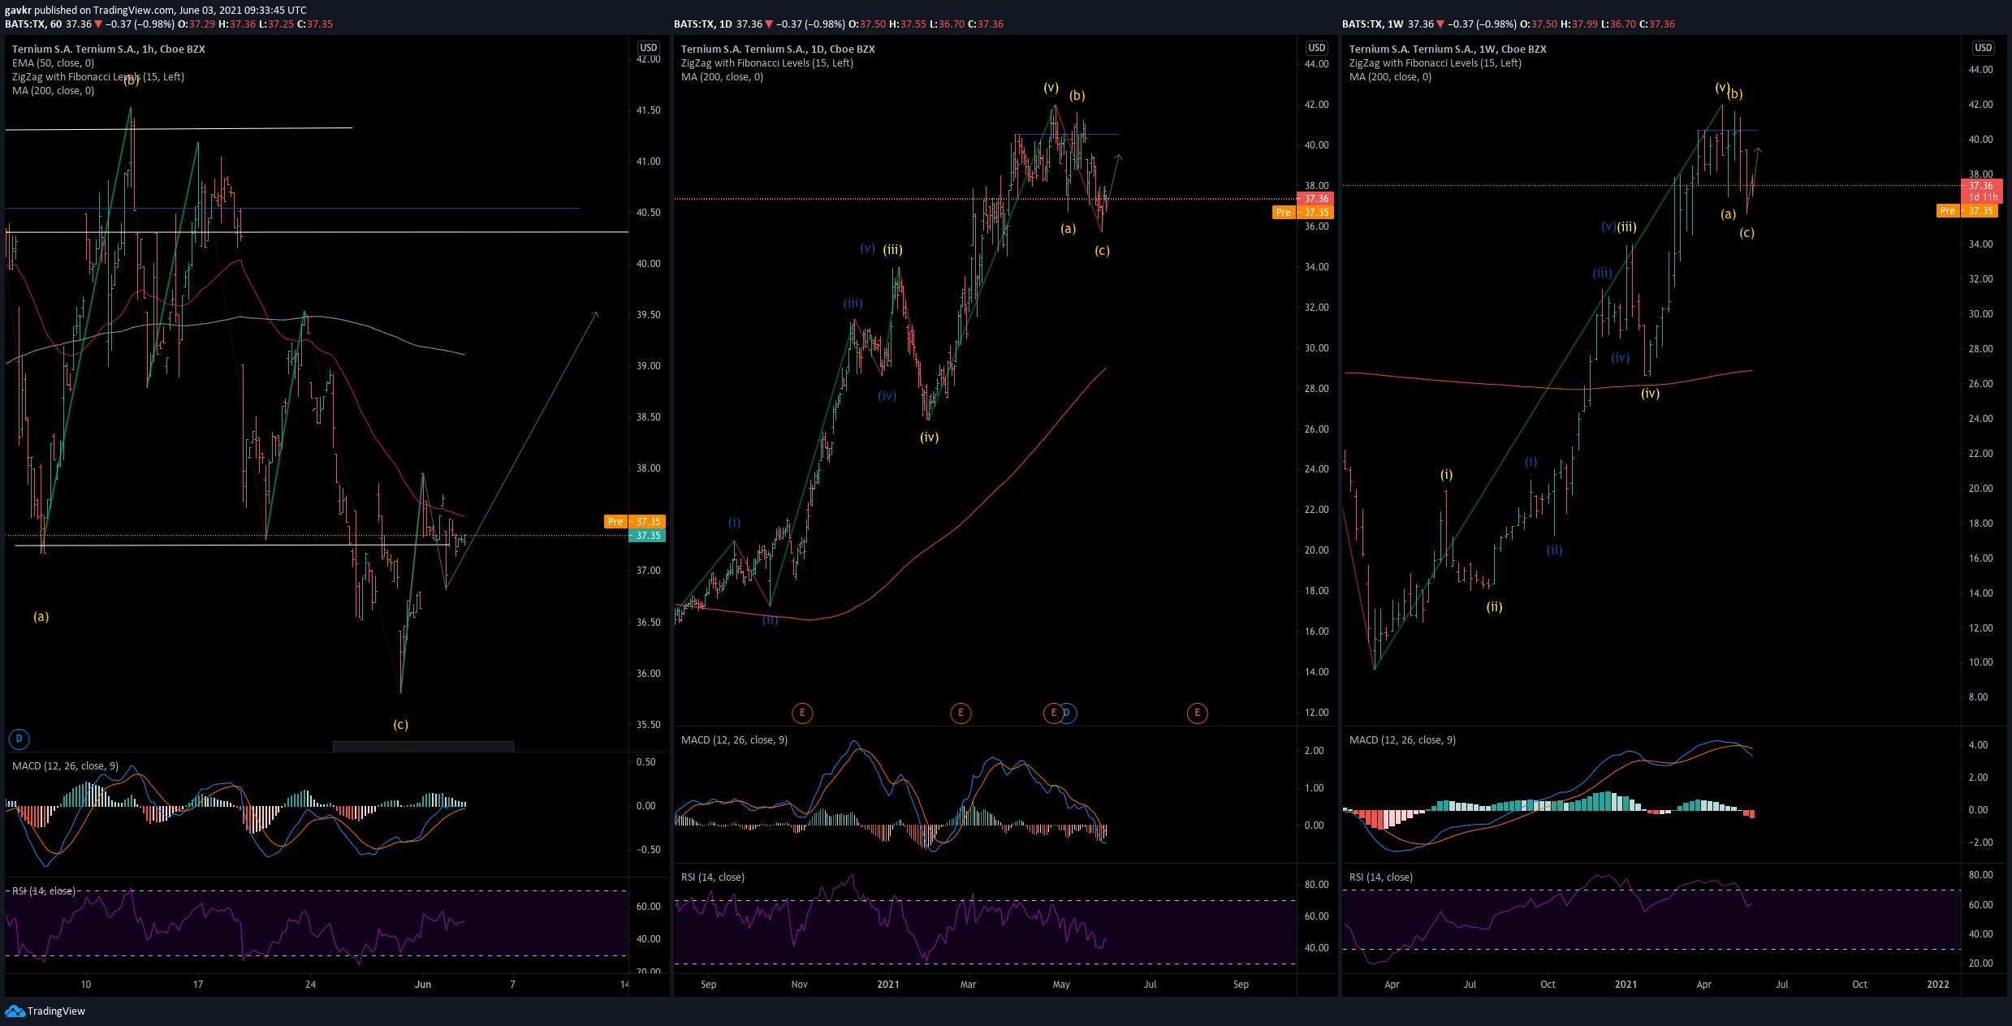This screenshot has height=1026, width=2012.
Task: Open the blue dividend D marker on daily chart
Action: pyautogui.click(x=1068, y=713)
